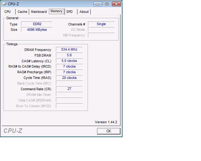View the About tab

[84, 12]
